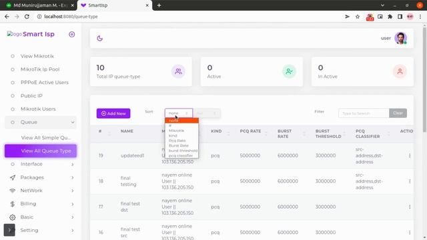The height and width of the screenshot is (240, 427).
Task: Select View All Queue Type item
Action: point(41,151)
